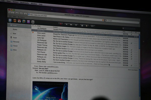Select the Cooper Thomas sender row
Image resolution: width=151 pixels, height=100 pixels.
pos(42,45)
